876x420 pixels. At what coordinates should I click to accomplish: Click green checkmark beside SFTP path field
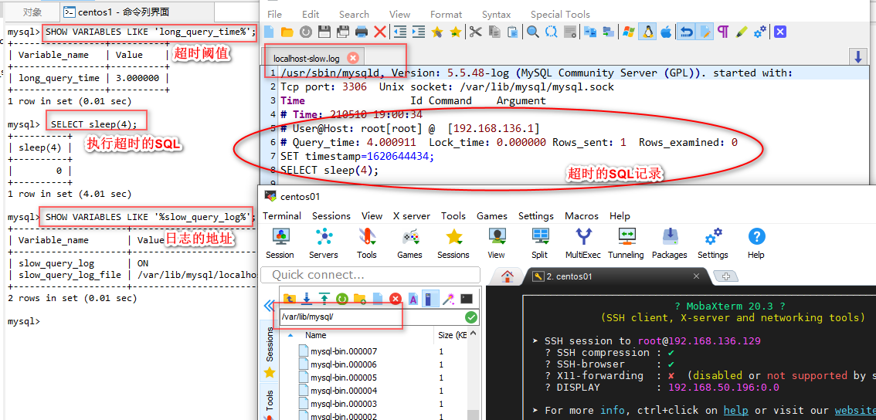(x=471, y=317)
